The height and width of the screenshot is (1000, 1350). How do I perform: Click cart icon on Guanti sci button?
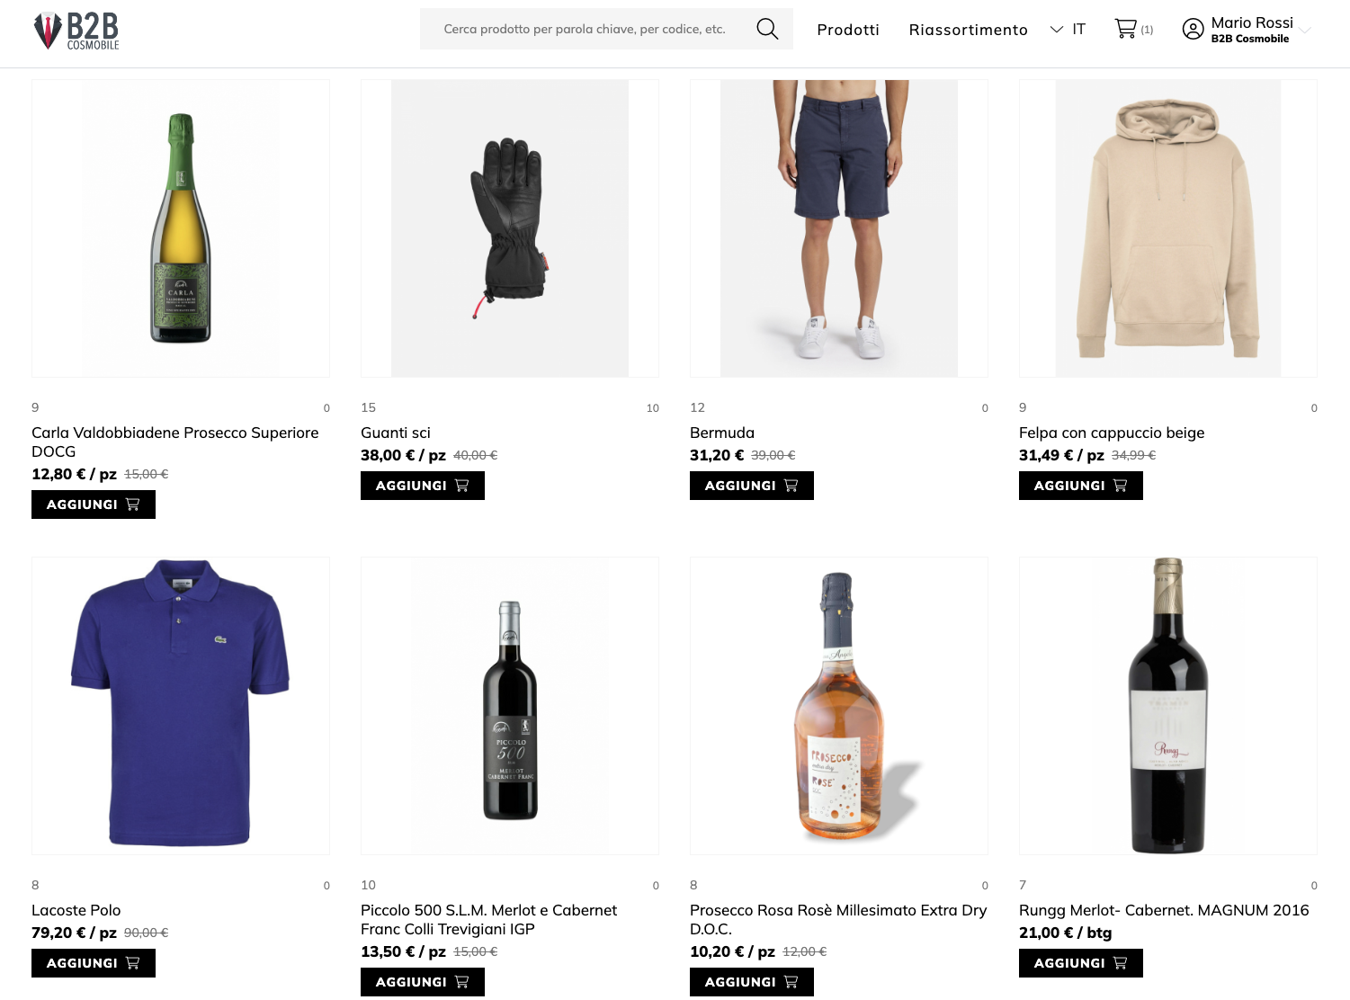[x=462, y=486]
